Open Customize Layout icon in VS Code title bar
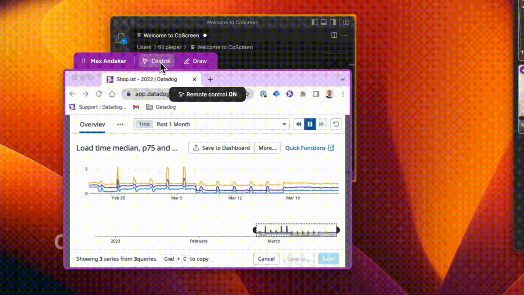The image size is (524, 295). coord(346,22)
